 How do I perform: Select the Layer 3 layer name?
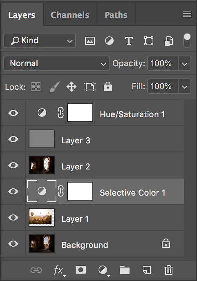click(76, 140)
